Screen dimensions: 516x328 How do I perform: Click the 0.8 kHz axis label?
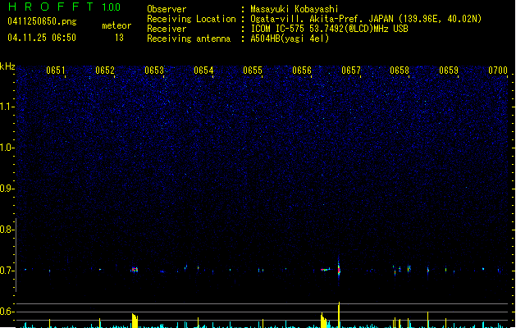7,230
